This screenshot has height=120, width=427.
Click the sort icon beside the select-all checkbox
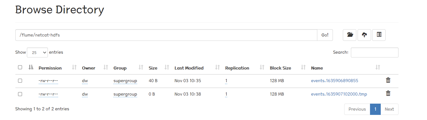click(31, 67)
